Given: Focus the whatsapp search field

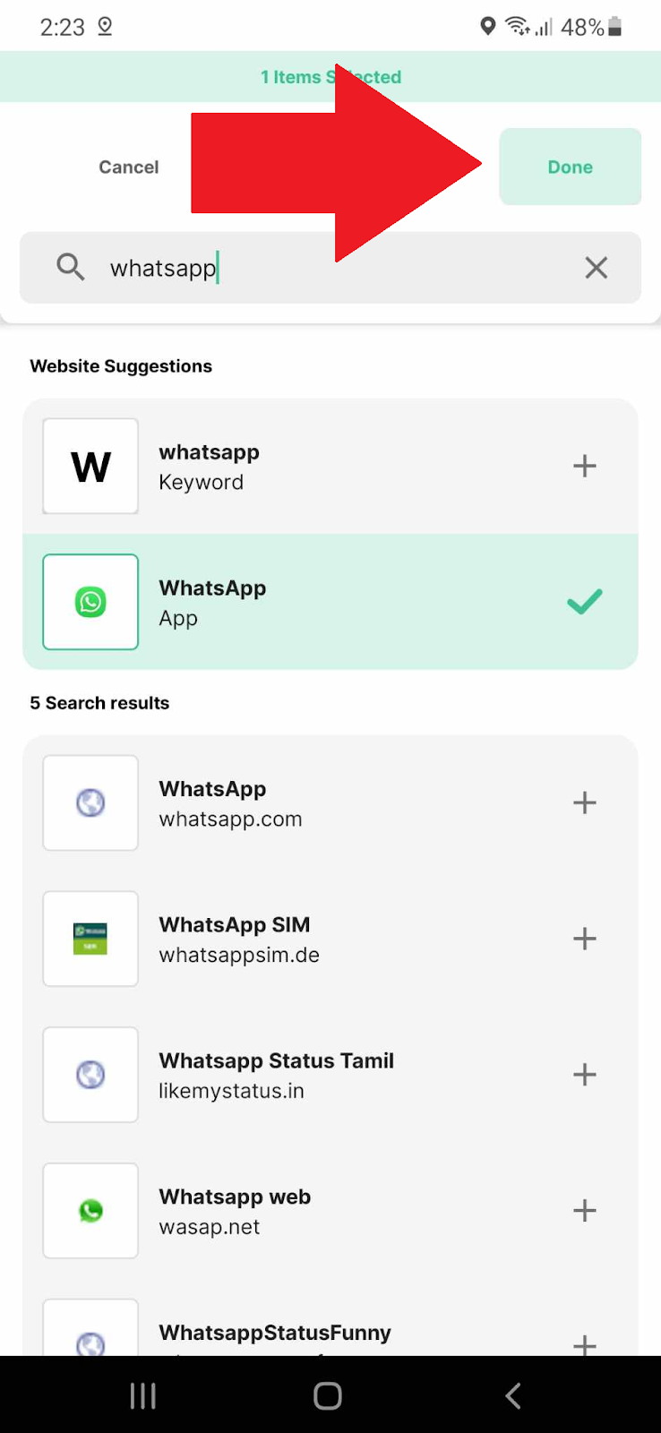Looking at the screenshot, I should tap(340, 267).
